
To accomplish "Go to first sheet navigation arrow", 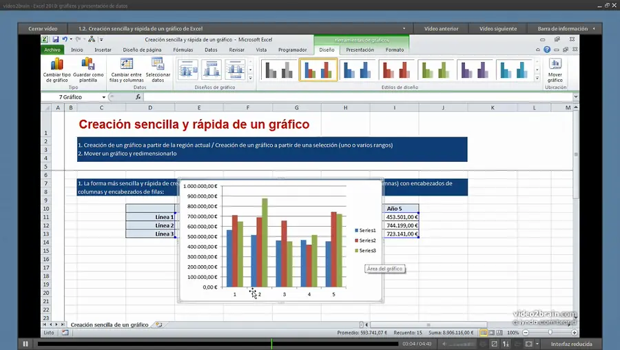I will 45,325.
